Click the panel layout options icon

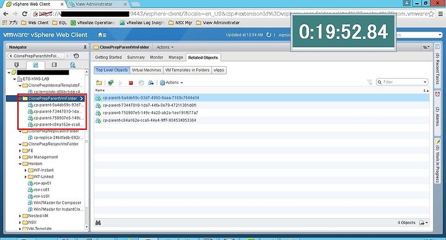[x=426, y=47]
